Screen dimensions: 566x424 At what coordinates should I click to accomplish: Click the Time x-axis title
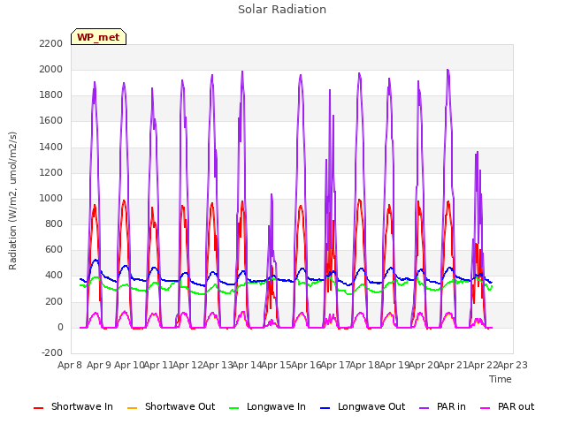coord(501,379)
